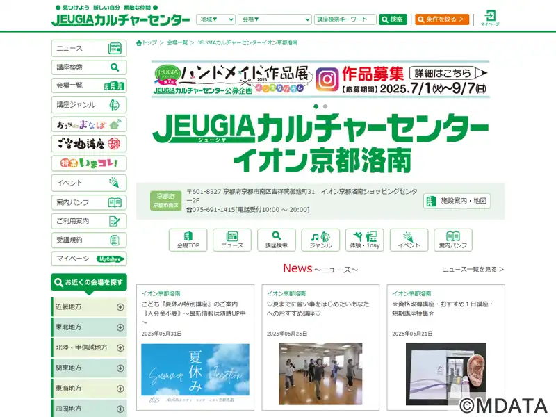Click the 体験・1day icon button
This screenshot has height=417, width=556.
(364, 240)
